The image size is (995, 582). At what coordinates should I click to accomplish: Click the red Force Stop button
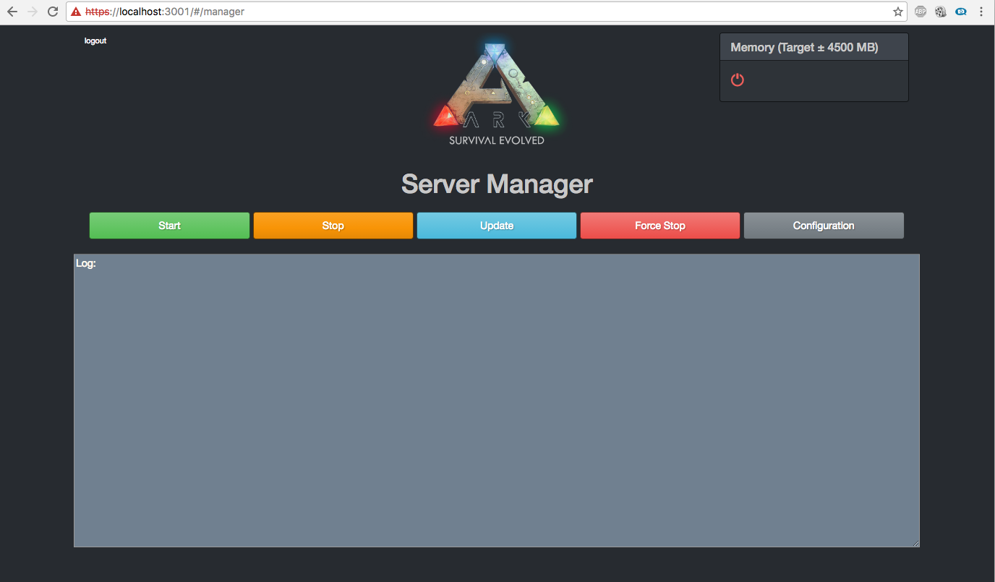(660, 226)
